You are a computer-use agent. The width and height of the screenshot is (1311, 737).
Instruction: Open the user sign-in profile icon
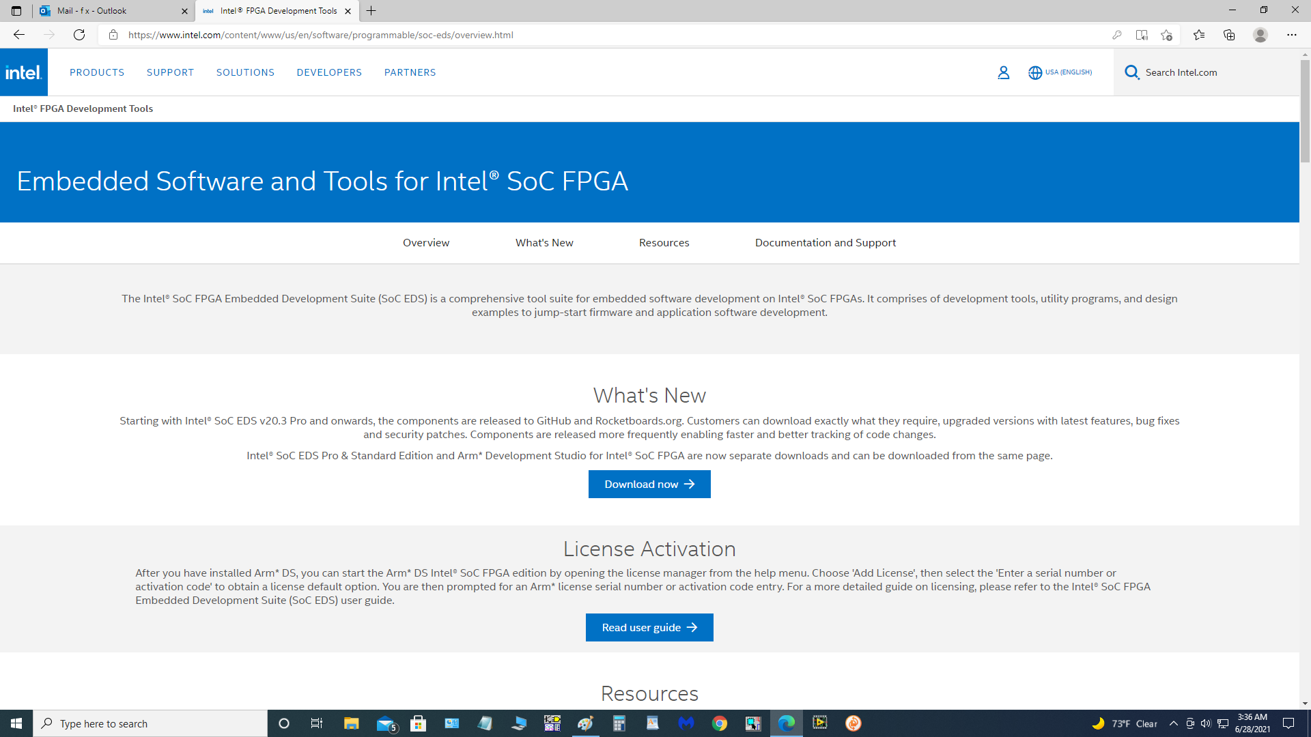(x=1003, y=72)
